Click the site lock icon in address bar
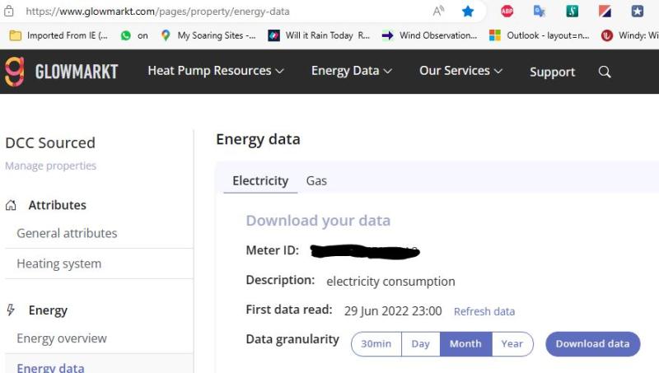659x373 pixels. pyautogui.click(x=9, y=12)
